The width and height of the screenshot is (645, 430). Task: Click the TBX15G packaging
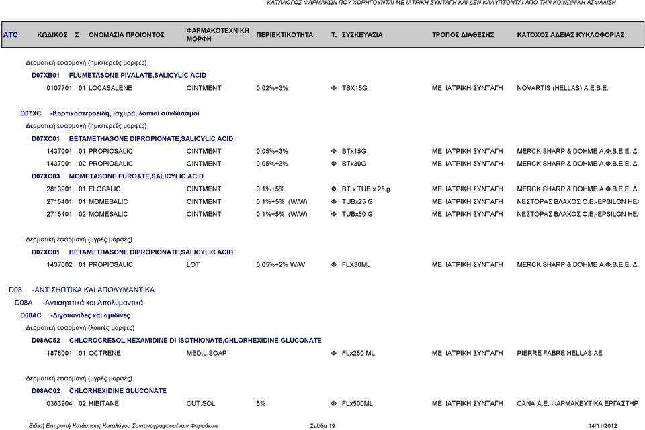point(355,88)
